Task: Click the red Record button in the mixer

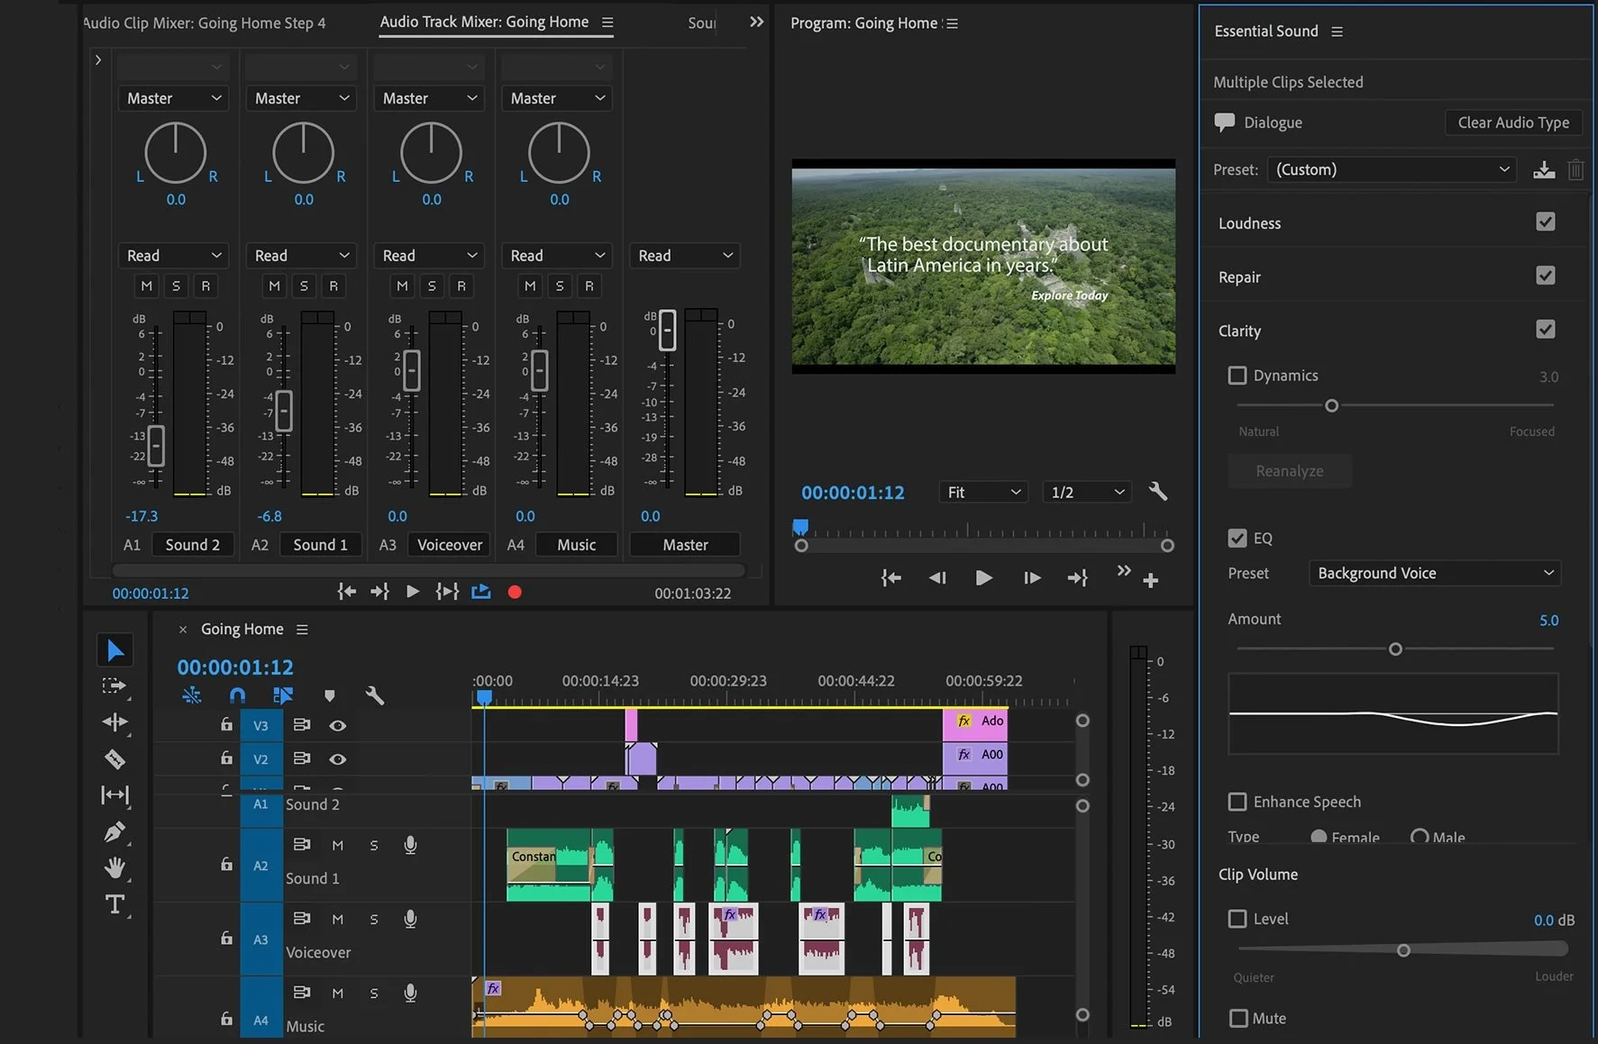Action: click(x=515, y=592)
